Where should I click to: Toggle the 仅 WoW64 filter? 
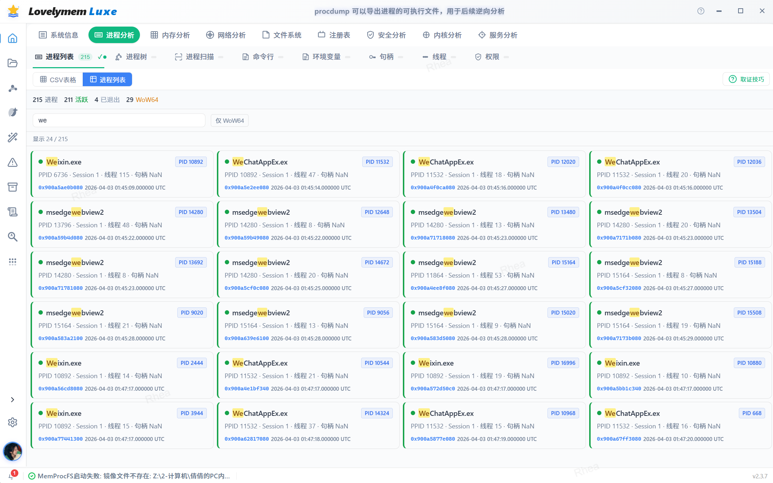click(229, 120)
